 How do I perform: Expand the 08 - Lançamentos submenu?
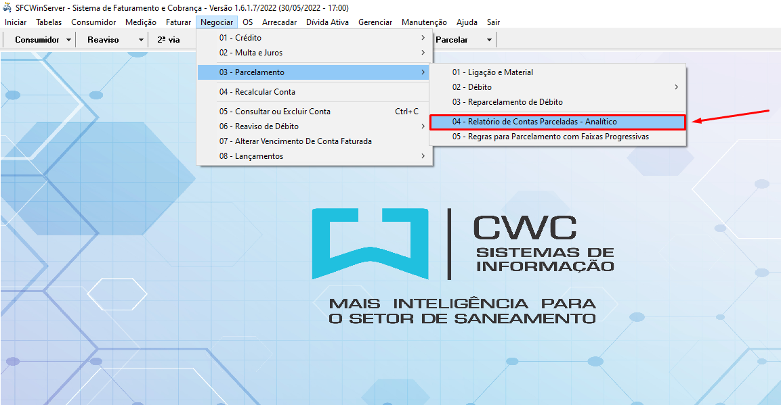pos(251,156)
